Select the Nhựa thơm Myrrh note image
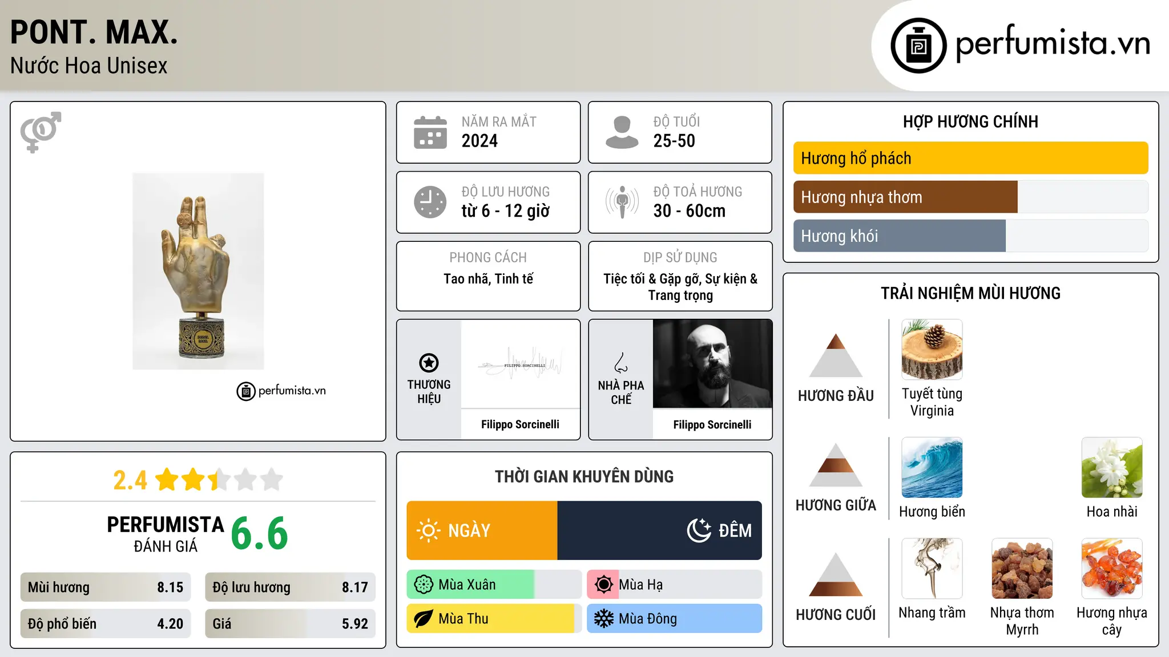 click(1022, 569)
